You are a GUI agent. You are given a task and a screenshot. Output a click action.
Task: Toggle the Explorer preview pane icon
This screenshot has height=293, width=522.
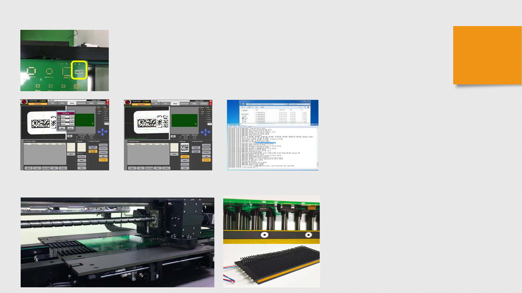coord(305,107)
